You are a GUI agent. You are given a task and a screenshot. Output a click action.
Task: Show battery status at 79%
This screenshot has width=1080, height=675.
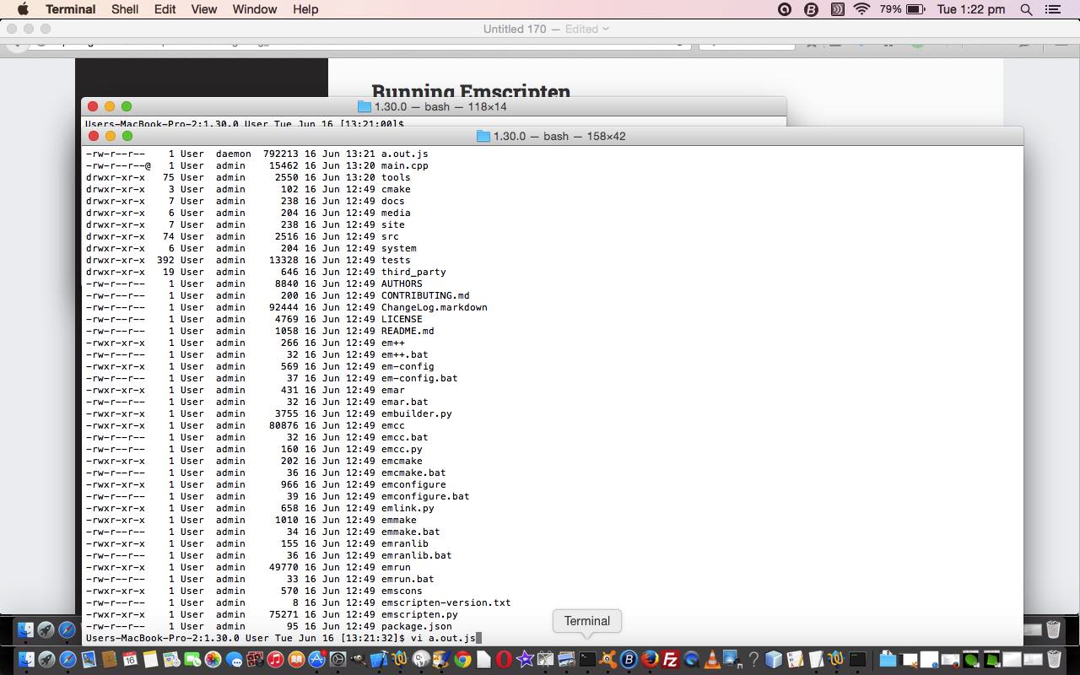coord(902,9)
